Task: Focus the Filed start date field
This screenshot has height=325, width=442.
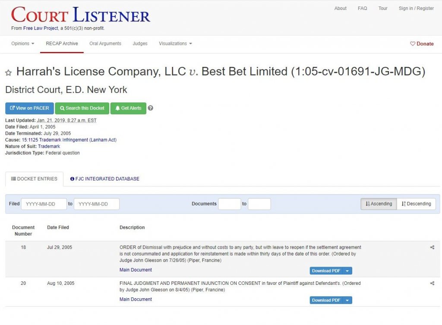Action: 44,204
